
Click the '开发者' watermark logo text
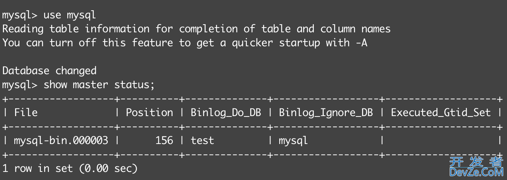click(x=476, y=162)
